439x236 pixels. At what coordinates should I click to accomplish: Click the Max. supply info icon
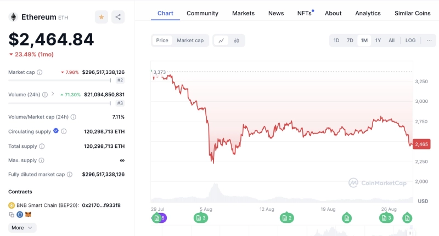[42, 160]
